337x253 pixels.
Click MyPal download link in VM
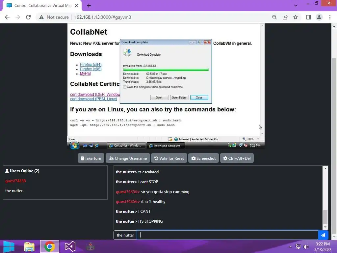point(85,73)
